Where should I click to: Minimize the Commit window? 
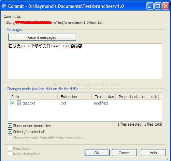[150, 6]
